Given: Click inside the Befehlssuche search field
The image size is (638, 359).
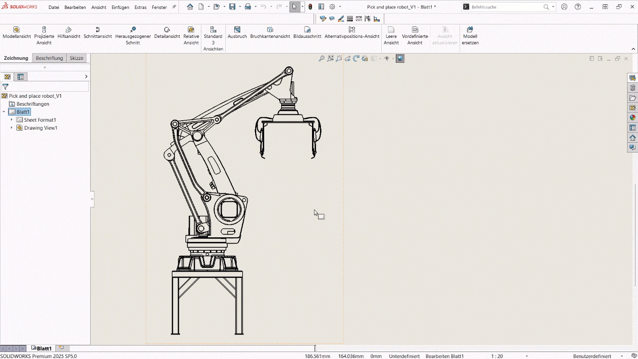Looking at the screenshot, I should point(503,6).
